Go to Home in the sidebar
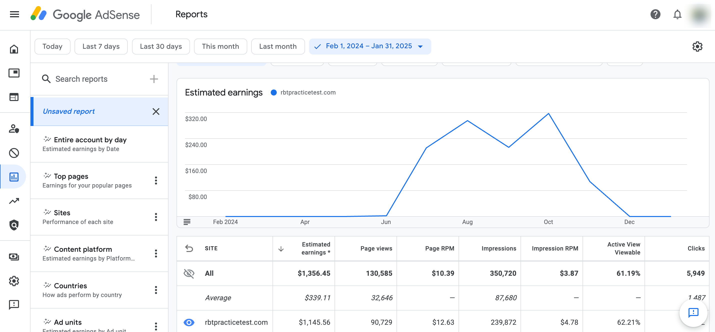 tap(14, 49)
